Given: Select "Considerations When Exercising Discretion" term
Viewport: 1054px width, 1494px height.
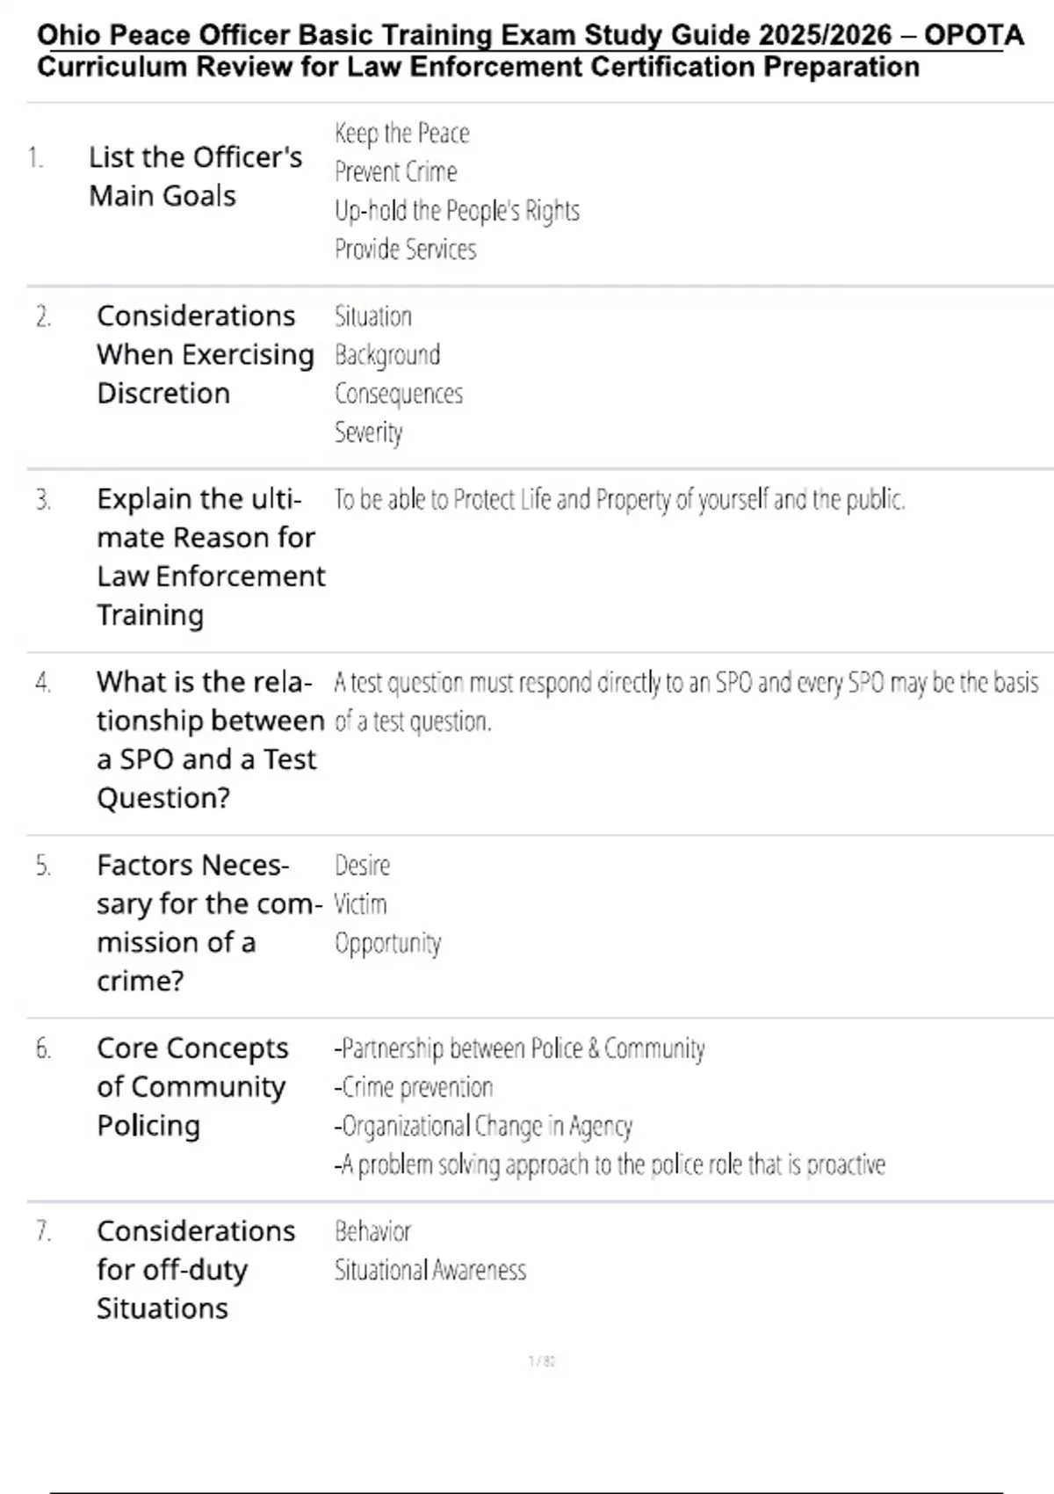Looking at the screenshot, I should click(x=205, y=354).
